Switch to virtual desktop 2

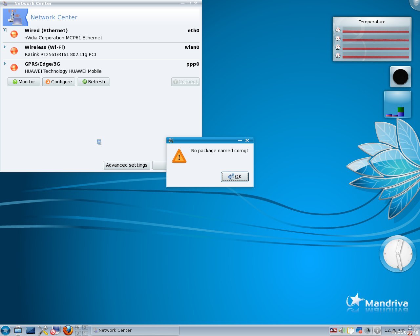pyautogui.click(x=85, y=327)
